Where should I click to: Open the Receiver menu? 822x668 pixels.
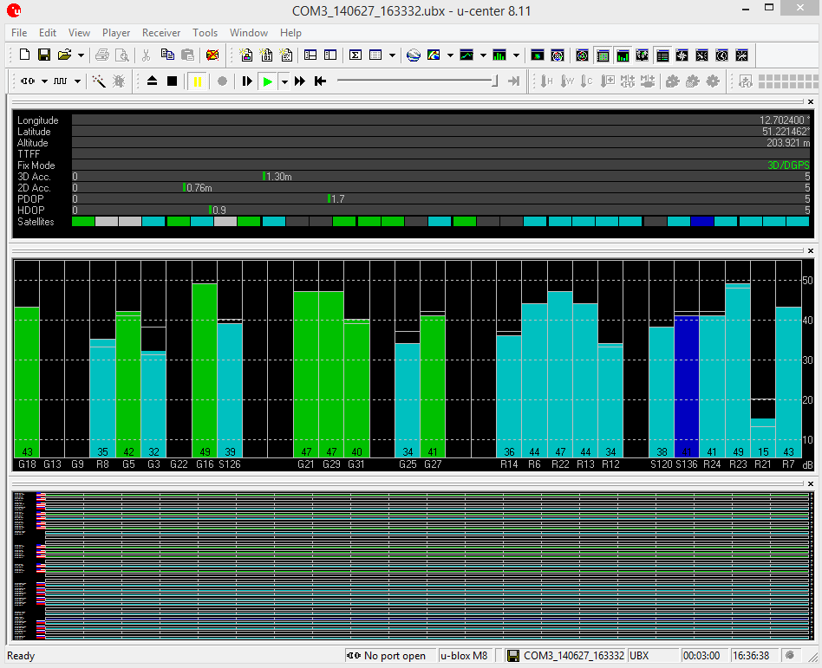coord(161,33)
